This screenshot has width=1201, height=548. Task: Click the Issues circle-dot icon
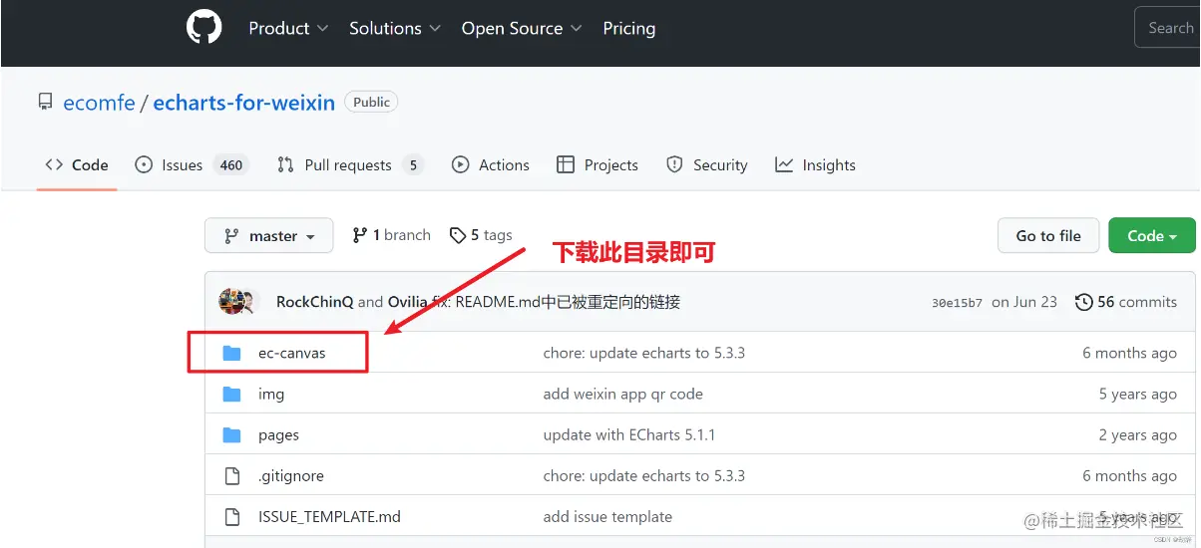[x=144, y=164]
